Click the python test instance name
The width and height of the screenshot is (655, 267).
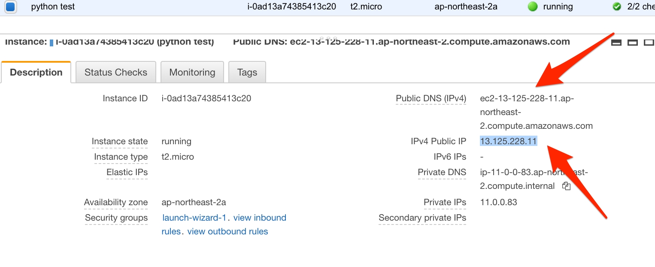pos(53,7)
